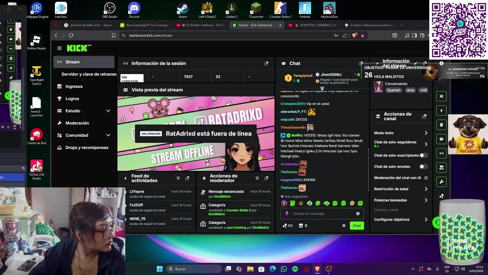
Task: Open WhatsApp from the taskbar
Action: click(x=284, y=269)
